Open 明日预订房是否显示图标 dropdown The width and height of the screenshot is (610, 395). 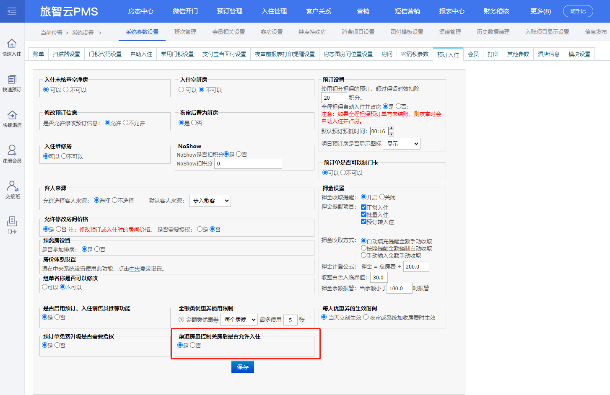pos(402,144)
